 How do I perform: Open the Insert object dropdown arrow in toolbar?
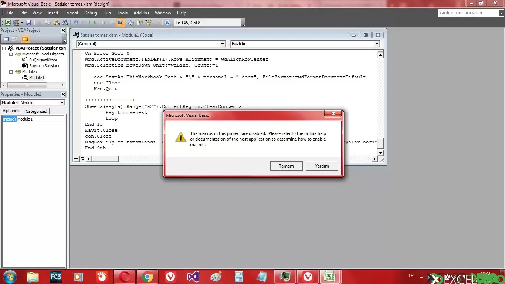tap(22, 23)
